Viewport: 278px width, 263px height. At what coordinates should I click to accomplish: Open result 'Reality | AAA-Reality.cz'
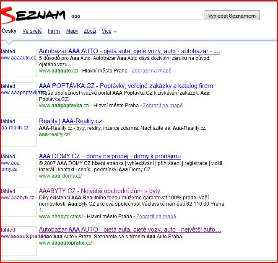tap(70, 121)
